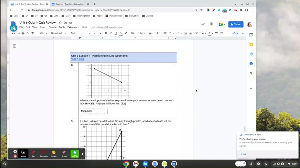The image size is (300, 168).
Task: Insert a link from the toolbar
Action: 132,33
